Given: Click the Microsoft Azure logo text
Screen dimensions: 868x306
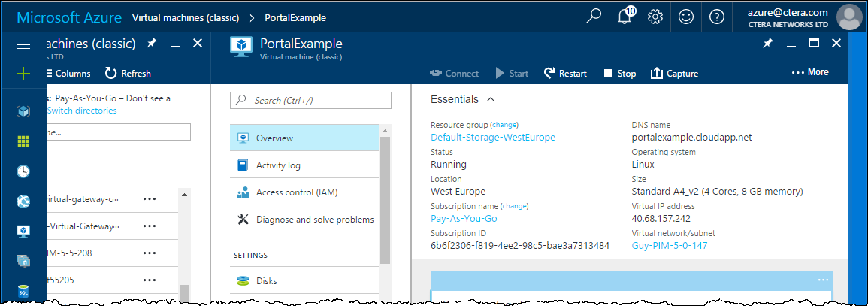Looking at the screenshot, I should point(69,17).
